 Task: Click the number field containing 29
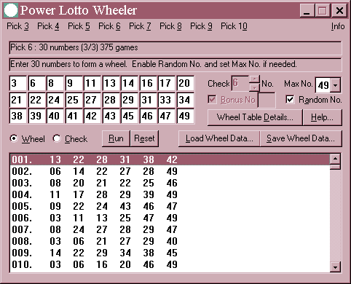130,100
